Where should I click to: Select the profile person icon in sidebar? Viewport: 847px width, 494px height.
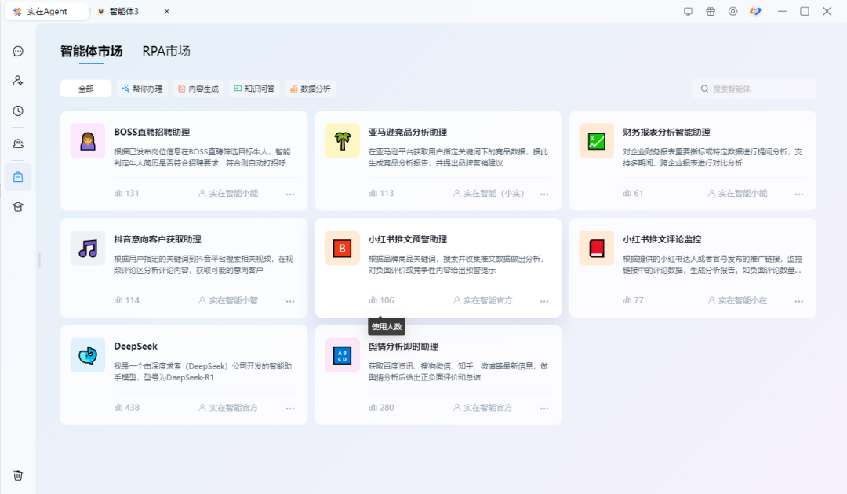pos(17,80)
